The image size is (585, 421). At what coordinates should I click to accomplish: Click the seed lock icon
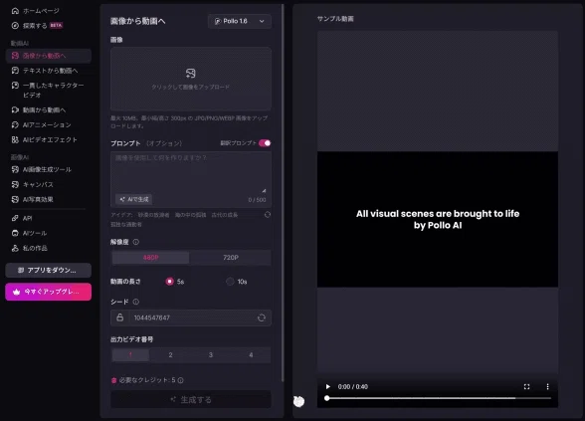[119, 317]
